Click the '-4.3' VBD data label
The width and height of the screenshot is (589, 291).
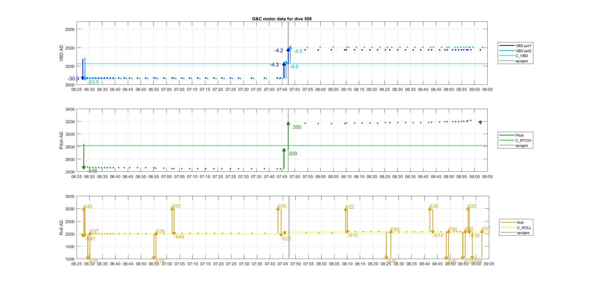click(x=274, y=65)
